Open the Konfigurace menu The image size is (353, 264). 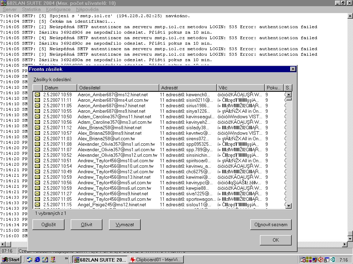point(58,9)
